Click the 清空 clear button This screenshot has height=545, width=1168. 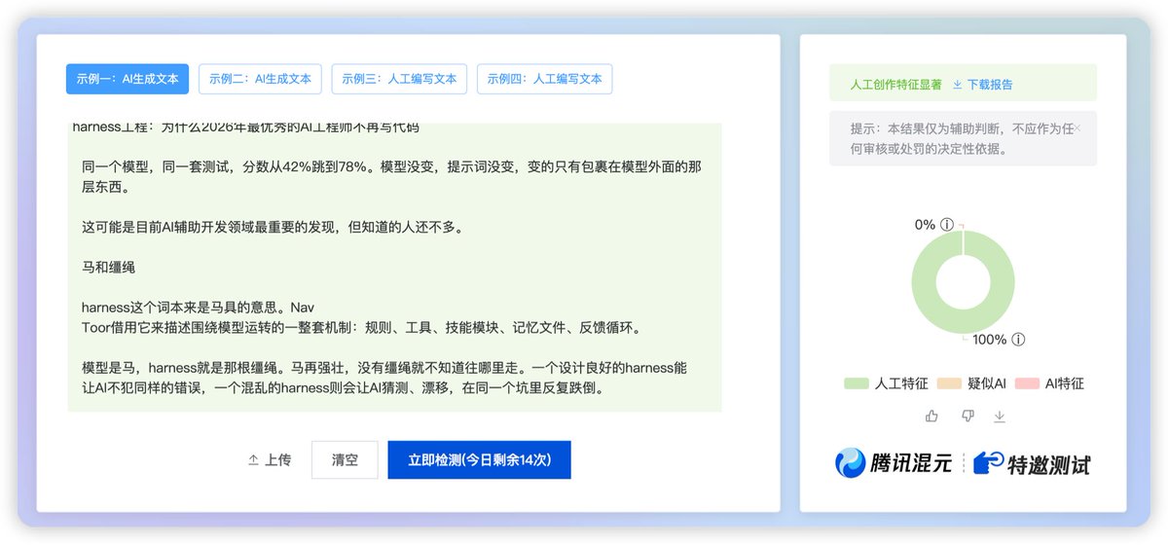(345, 460)
